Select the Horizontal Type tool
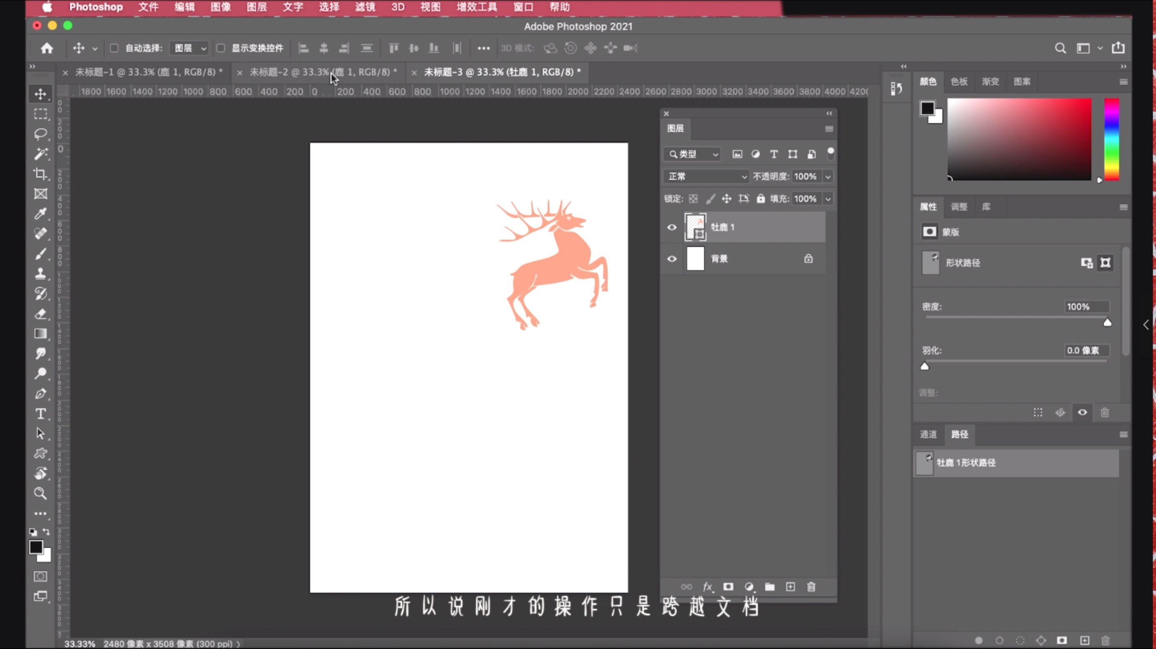The image size is (1156, 649). (x=41, y=414)
